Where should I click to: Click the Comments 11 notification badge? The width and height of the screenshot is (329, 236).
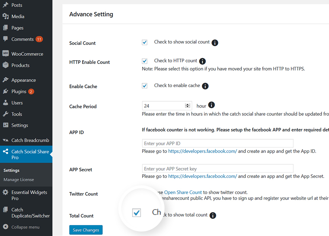[39, 39]
